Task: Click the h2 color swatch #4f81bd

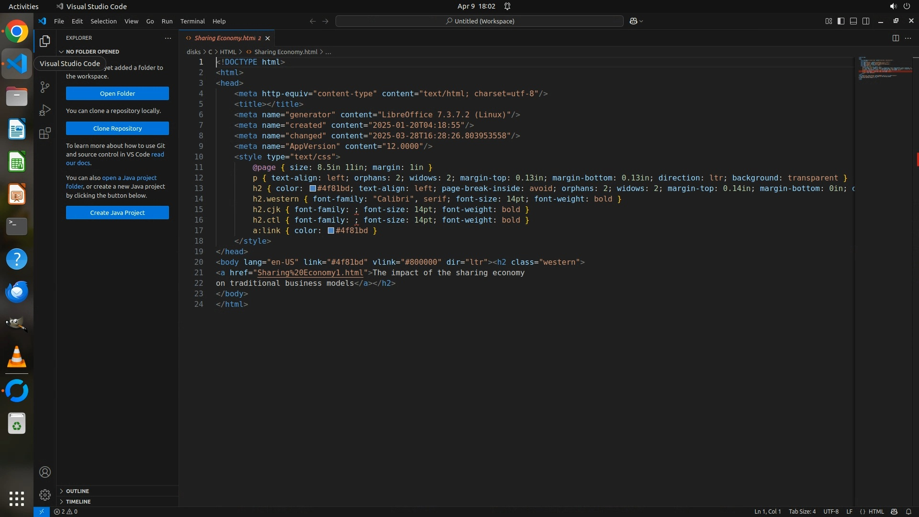Action: pos(313,189)
